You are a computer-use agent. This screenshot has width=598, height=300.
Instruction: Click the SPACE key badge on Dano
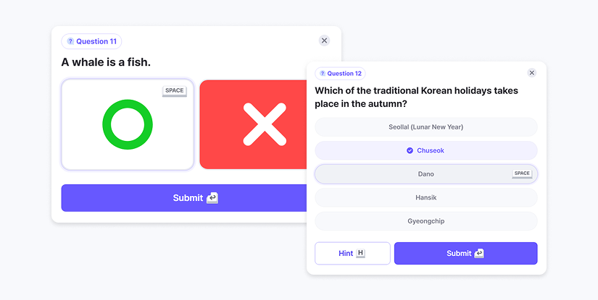pos(522,173)
